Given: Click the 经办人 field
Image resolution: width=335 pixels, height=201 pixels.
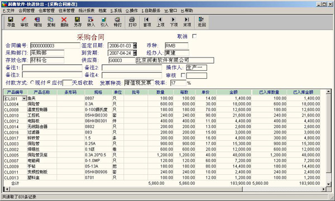Looking at the screenshot, I should pos(176,52).
